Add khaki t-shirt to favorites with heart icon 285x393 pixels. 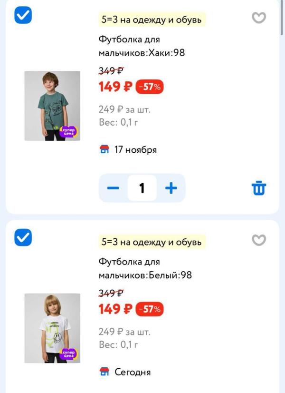tap(258, 18)
